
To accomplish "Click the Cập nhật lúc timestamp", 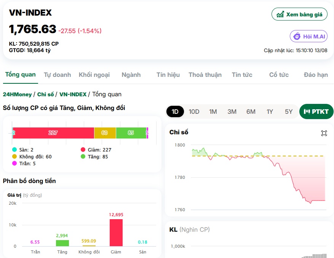I will 296,51.
